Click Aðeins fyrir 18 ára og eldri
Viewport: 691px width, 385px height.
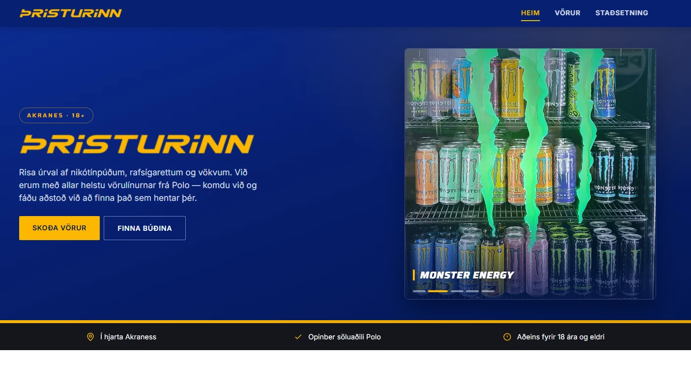(561, 337)
